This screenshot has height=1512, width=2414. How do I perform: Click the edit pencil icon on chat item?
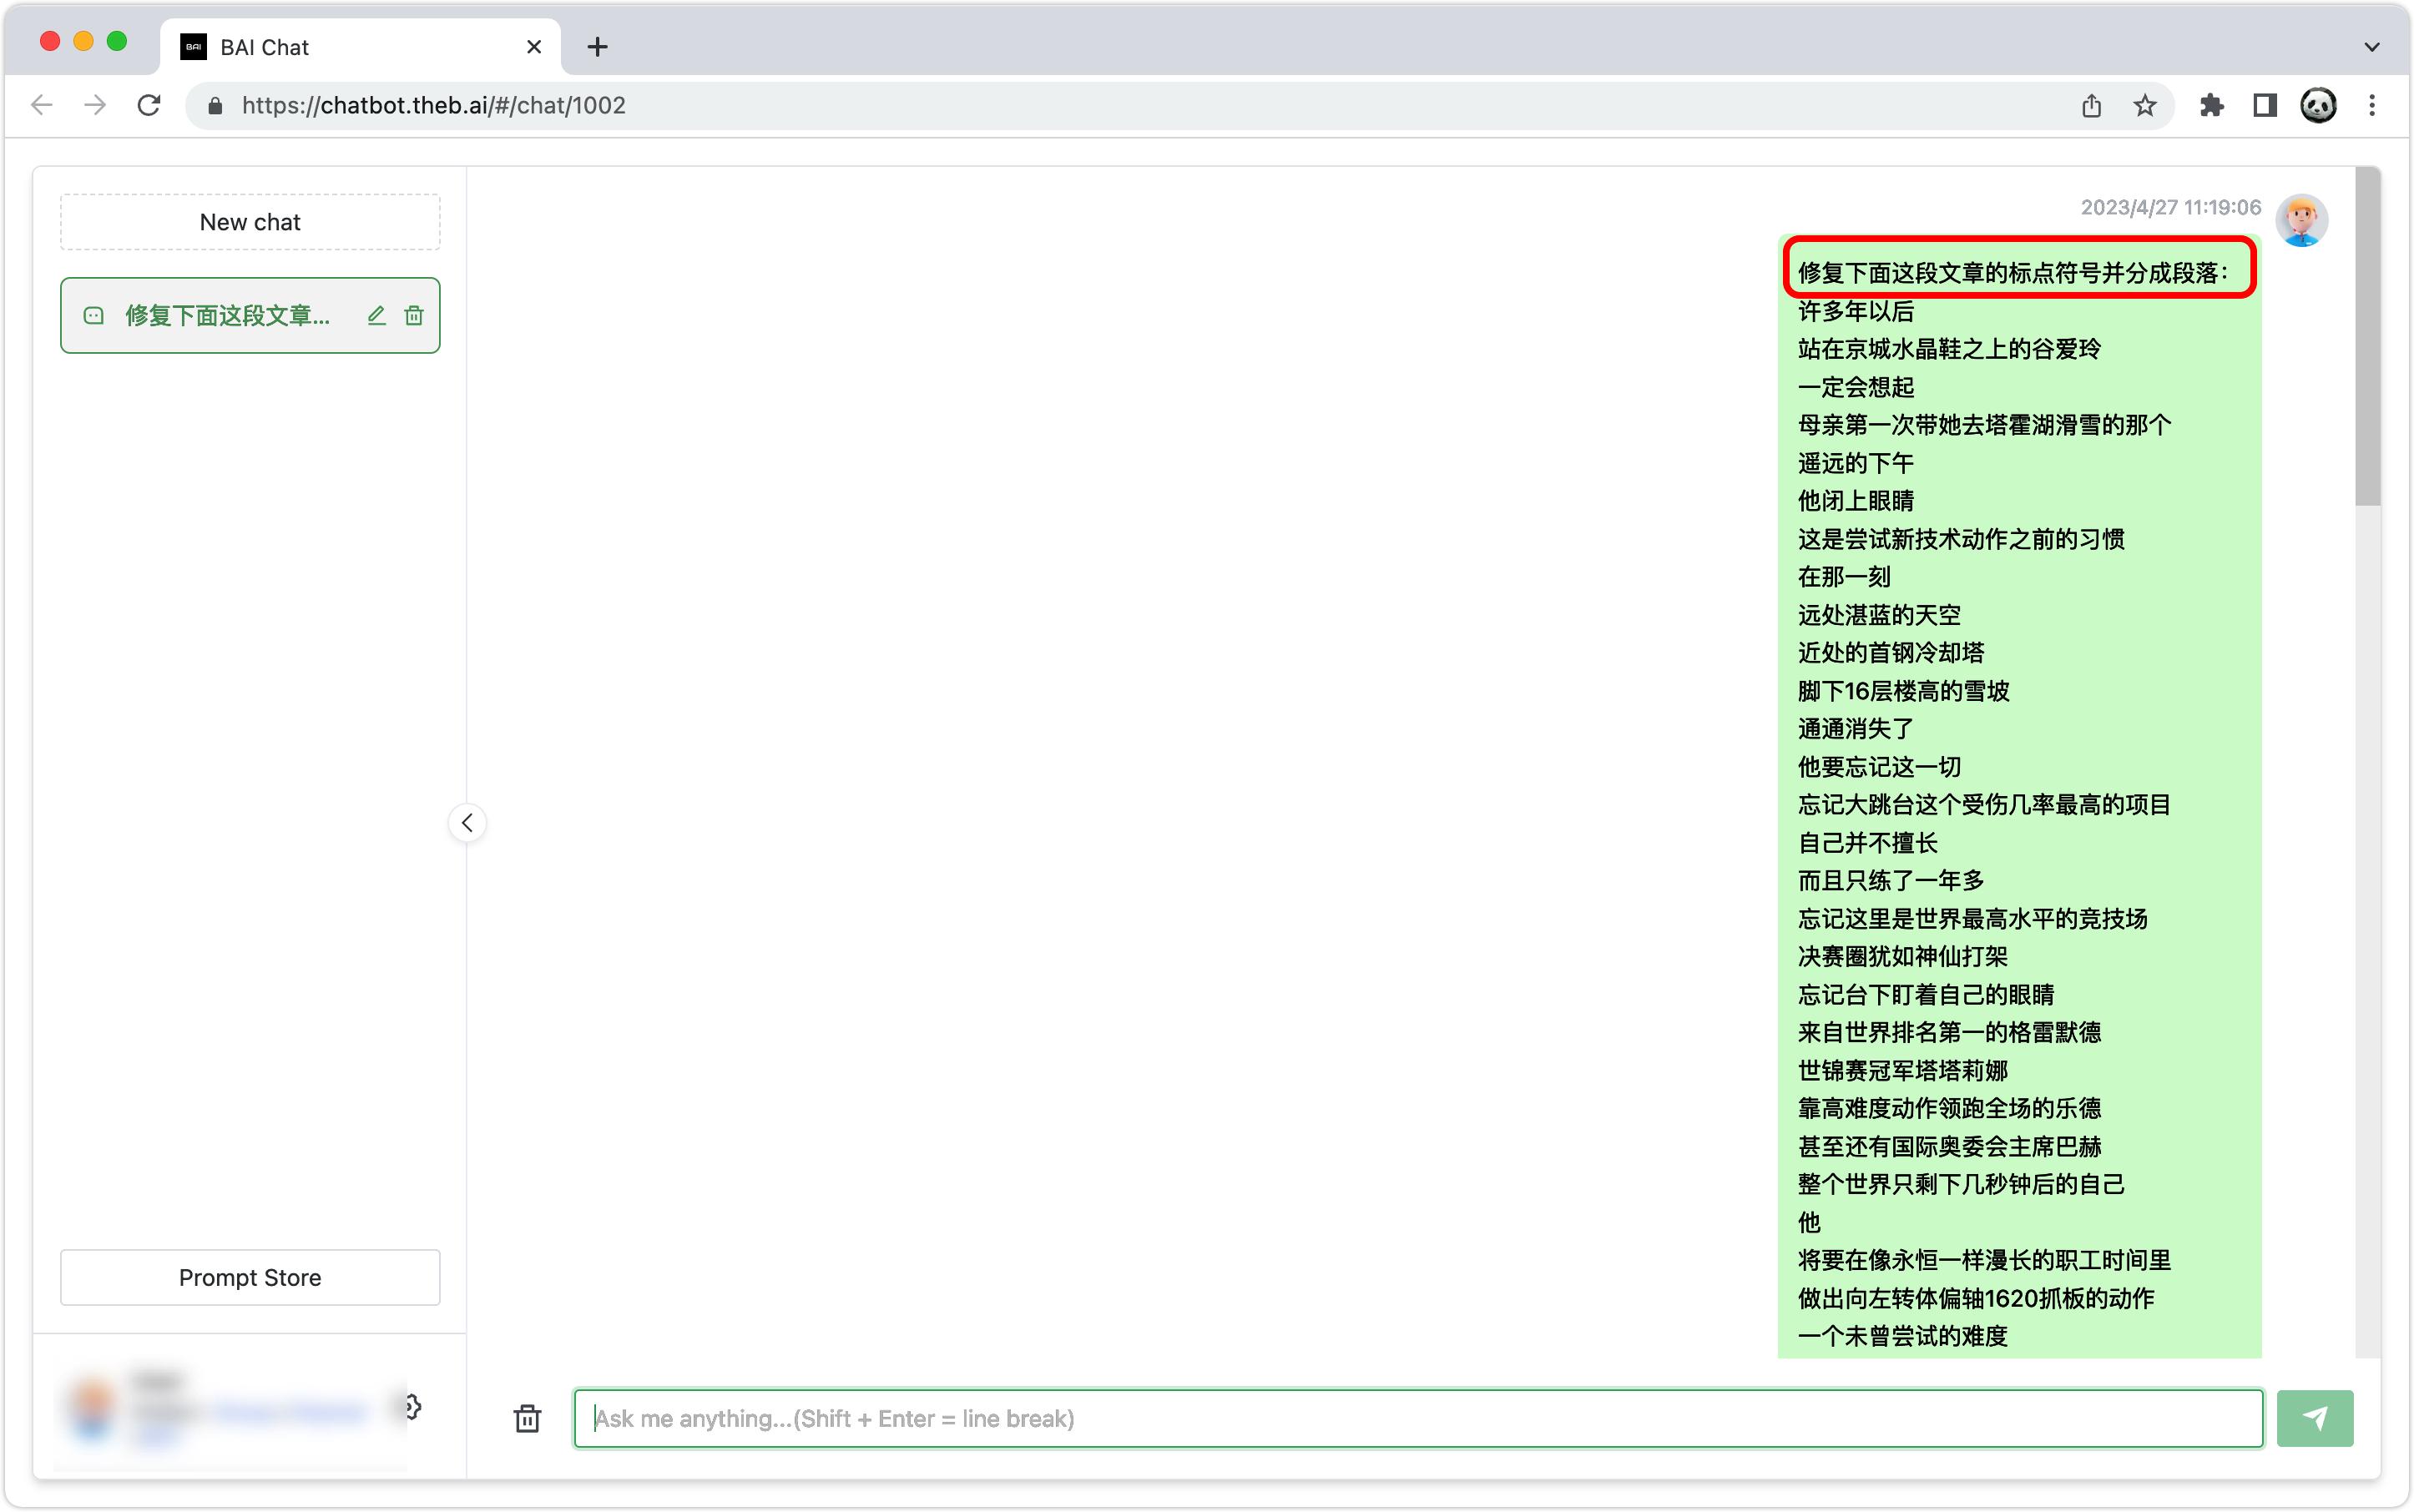pyautogui.click(x=376, y=316)
